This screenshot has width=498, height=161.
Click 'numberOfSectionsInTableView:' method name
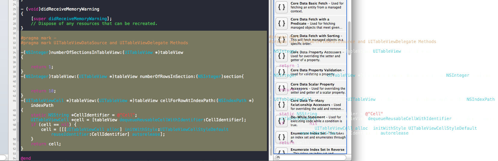tap(87, 52)
